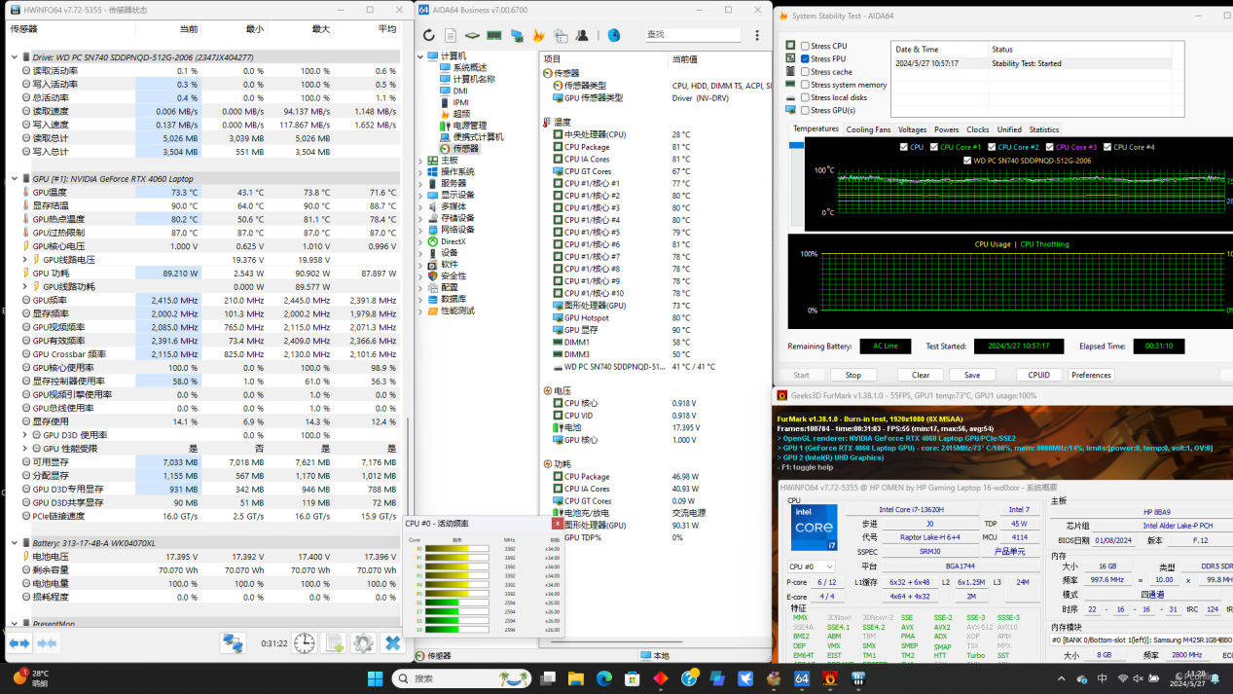This screenshot has width=1233, height=694.
Task: Click AIDA64 motherboard chip toolbar icon
Action: [472, 35]
